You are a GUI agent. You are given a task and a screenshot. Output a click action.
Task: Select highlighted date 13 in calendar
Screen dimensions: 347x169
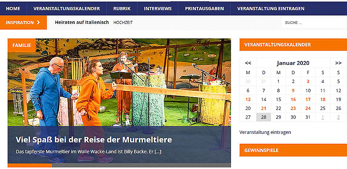(248, 100)
